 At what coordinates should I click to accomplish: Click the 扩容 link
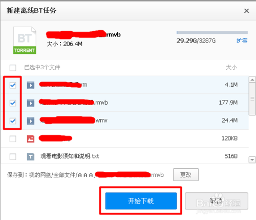[x=242, y=41]
